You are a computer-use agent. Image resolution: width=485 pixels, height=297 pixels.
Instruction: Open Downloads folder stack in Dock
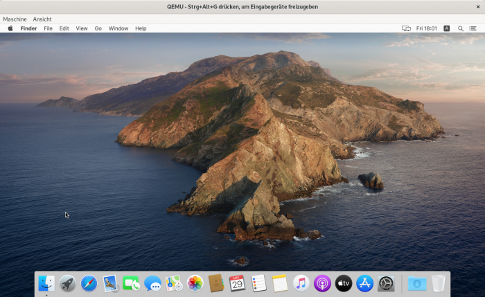click(x=417, y=283)
